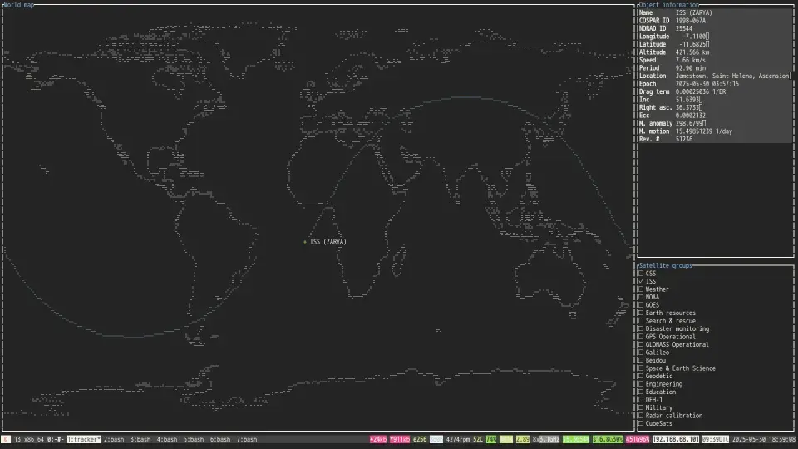798x449 pixels.
Task: Click the 4274rpm fan speed indicator
Action: (x=459, y=439)
